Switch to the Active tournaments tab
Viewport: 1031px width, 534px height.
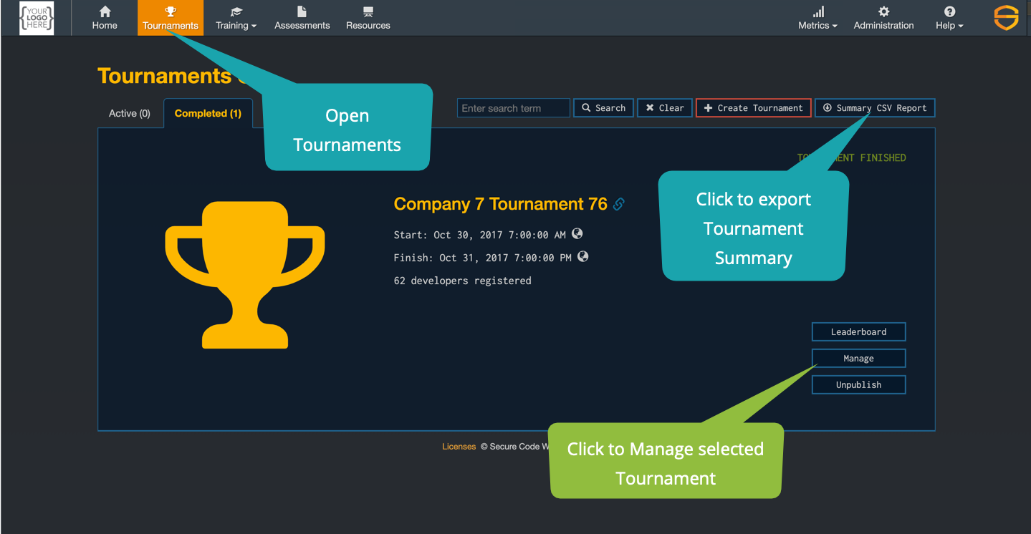point(129,113)
